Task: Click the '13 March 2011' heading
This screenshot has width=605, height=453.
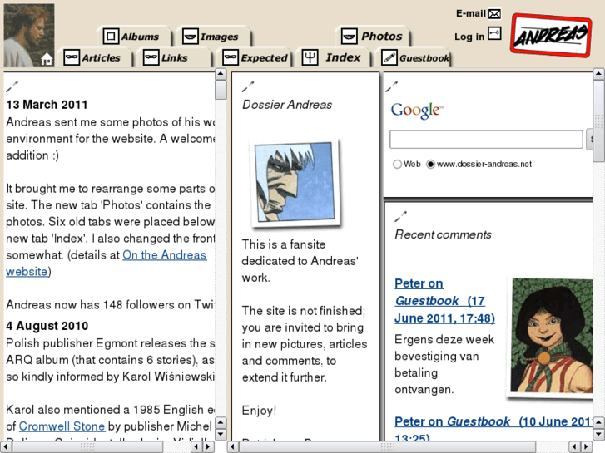Action: 47,105
